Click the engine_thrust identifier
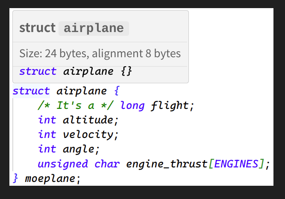 (167, 164)
